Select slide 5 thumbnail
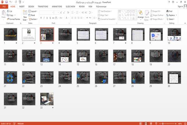187x125 pixels. (x=83, y=34)
